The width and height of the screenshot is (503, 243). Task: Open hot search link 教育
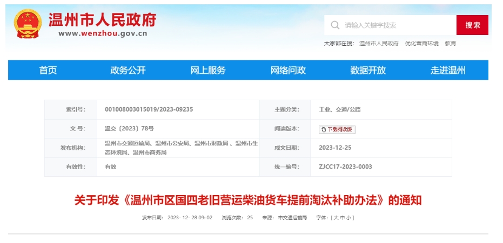pos(450,44)
